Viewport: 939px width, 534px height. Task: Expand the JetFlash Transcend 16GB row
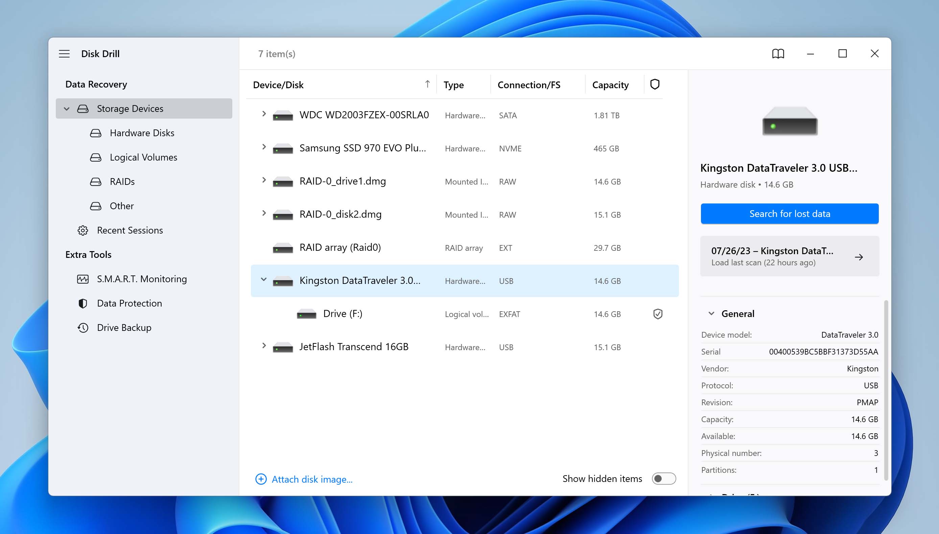tap(263, 345)
